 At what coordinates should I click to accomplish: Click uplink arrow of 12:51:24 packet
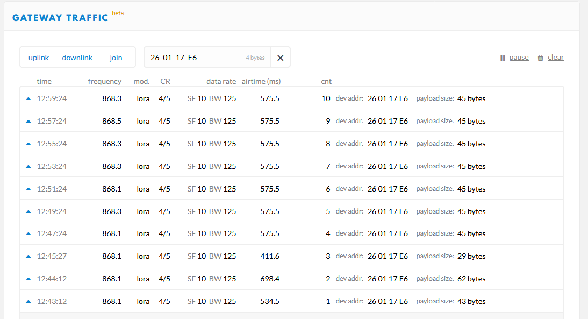[x=28, y=189]
